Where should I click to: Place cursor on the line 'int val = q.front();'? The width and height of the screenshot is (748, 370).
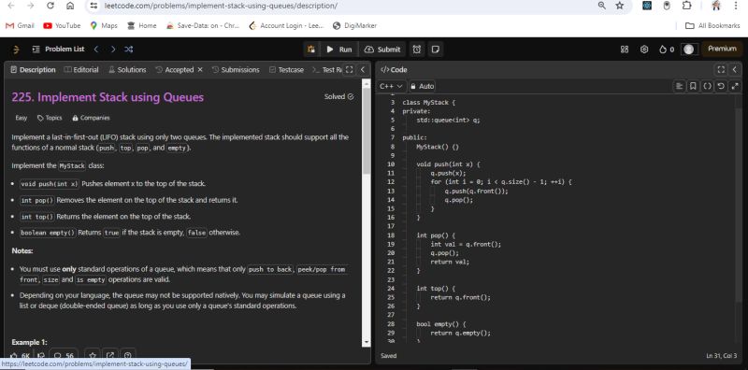coord(466,244)
